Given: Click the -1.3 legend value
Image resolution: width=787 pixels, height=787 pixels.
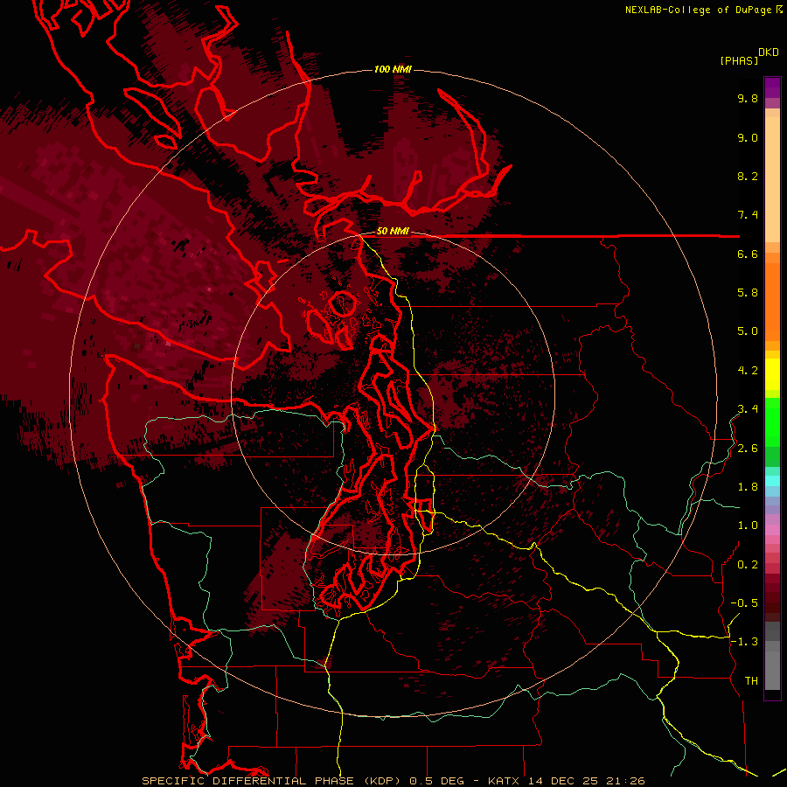Looking at the screenshot, I should [x=744, y=642].
